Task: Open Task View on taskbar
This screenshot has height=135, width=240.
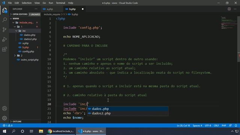Action: 31,131
